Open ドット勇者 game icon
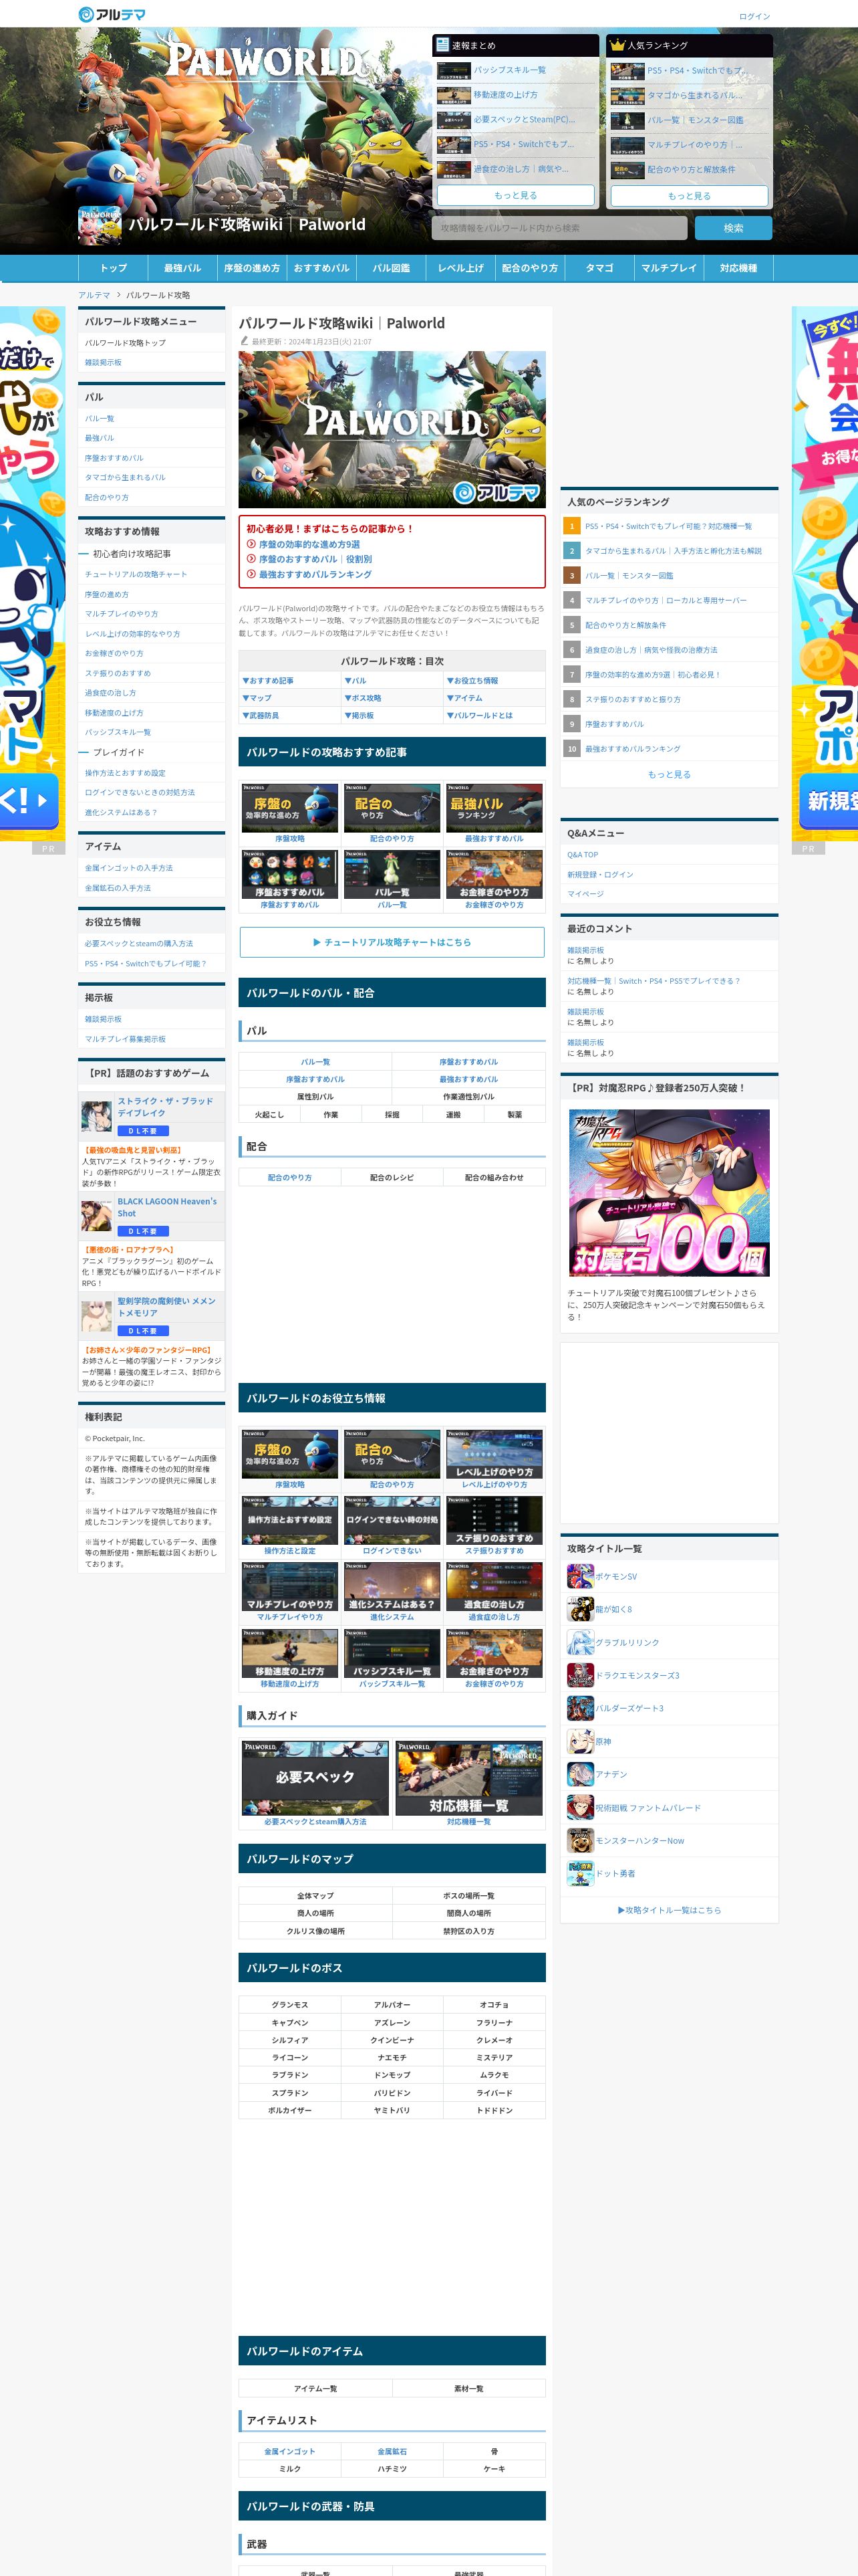The height and width of the screenshot is (2576, 858). [x=579, y=1873]
